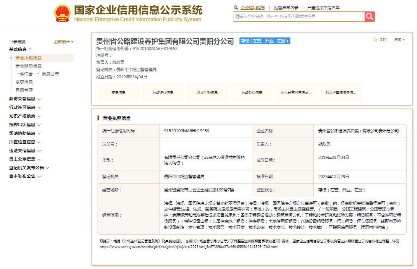Click the 行政处罚信息 shortcut button
Viewport: 417px width, 269px height.
(252, 92)
